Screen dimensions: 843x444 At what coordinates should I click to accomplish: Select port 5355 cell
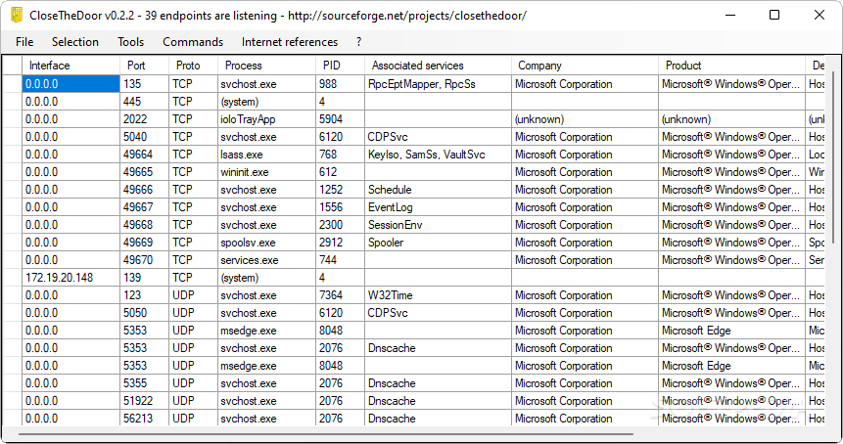(x=144, y=383)
